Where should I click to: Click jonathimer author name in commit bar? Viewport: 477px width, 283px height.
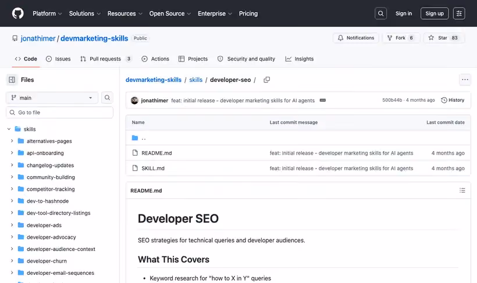coord(155,101)
